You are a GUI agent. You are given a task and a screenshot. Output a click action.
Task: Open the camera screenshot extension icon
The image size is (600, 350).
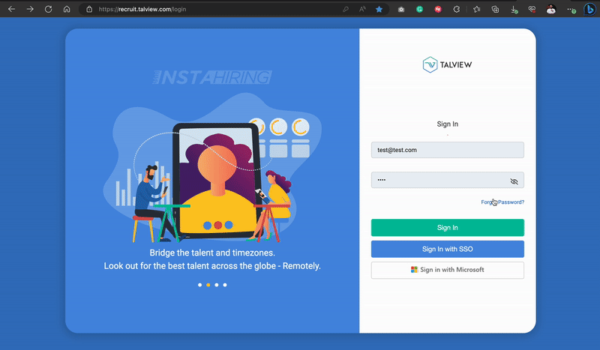(x=401, y=9)
